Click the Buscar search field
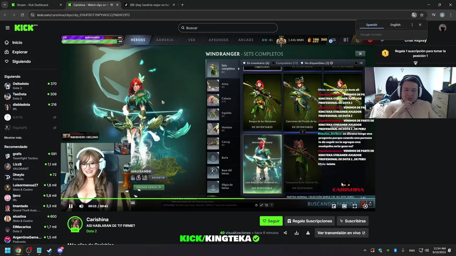The width and height of the screenshot is (456, 256). point(228,28)
